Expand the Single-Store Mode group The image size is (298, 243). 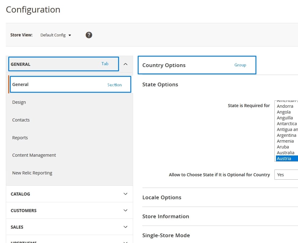[166, 235]
